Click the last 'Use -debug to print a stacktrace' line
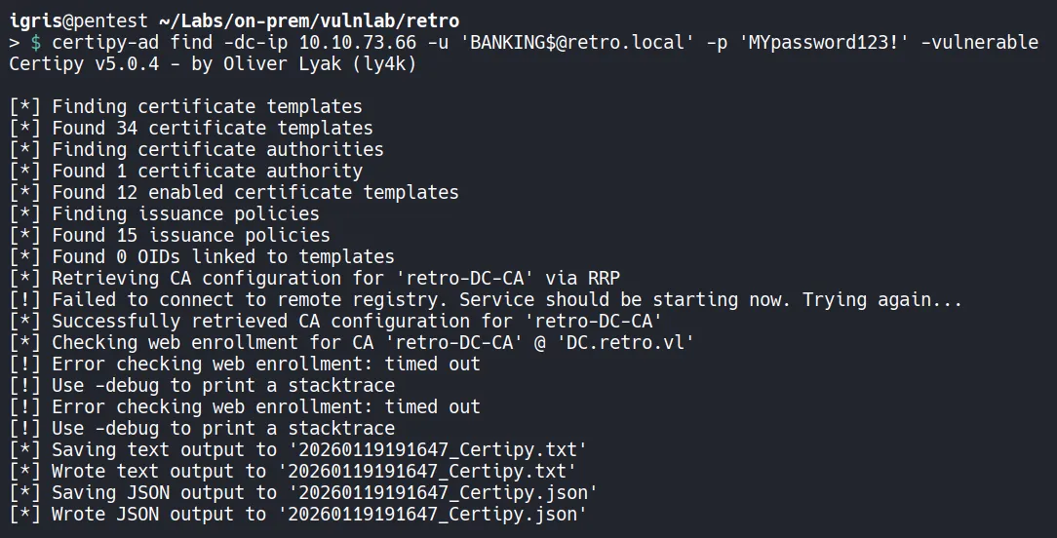This screenshot has height=538, width=1057. click(222, 428)
